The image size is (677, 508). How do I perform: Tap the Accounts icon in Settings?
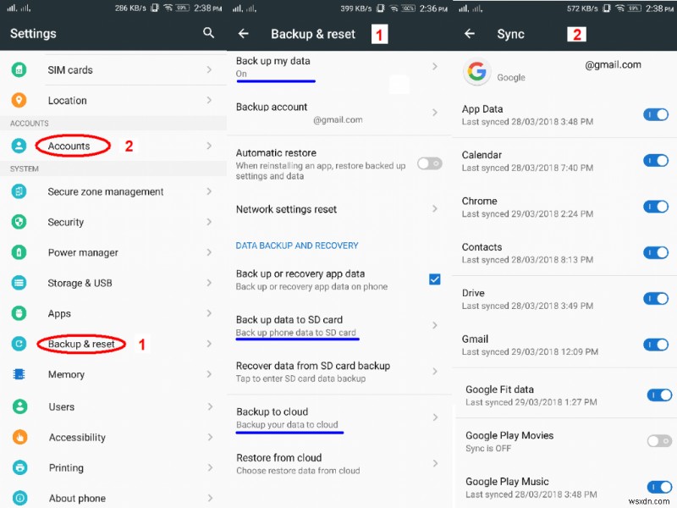19,146
